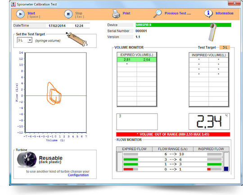Viewport: 243px width, 195px height.
Task: Click the expired flow vertical level gauge
Action: coord(120,162)
